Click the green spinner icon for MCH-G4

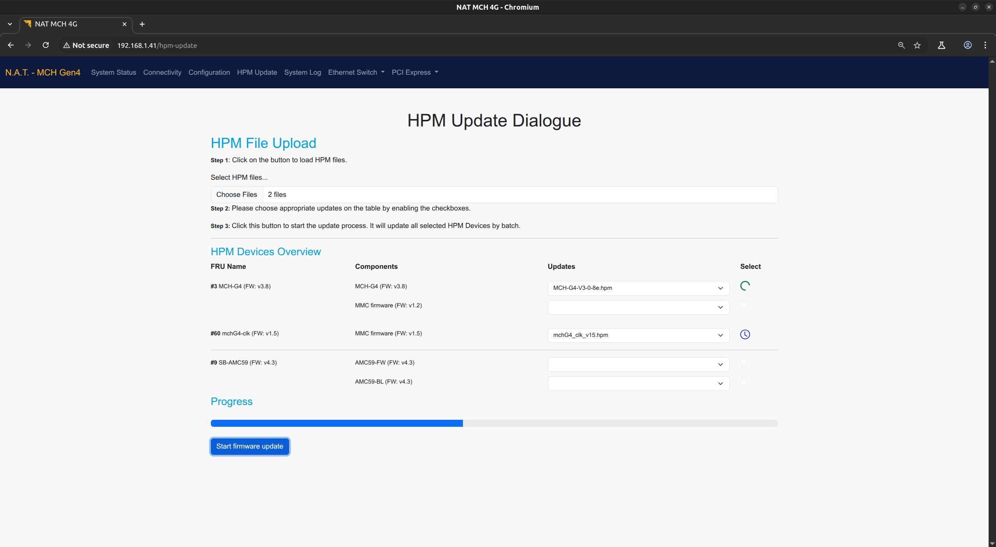tap(745, 286)
